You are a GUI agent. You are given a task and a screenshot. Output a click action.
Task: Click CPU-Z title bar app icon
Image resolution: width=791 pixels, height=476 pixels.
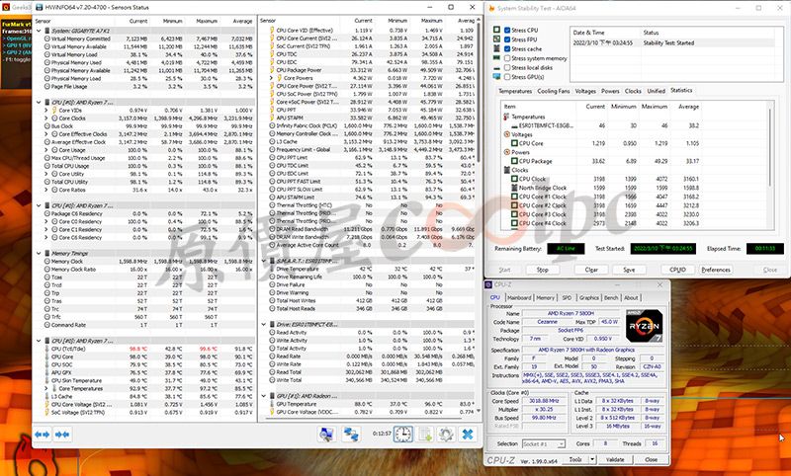tap(488, 284)
